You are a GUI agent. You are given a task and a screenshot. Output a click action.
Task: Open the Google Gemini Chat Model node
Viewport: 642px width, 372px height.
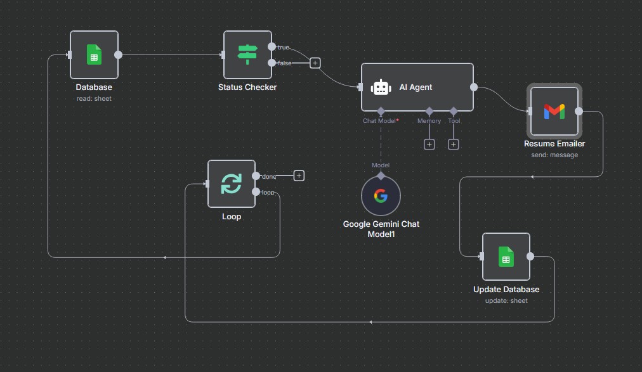tap(381, 196)
